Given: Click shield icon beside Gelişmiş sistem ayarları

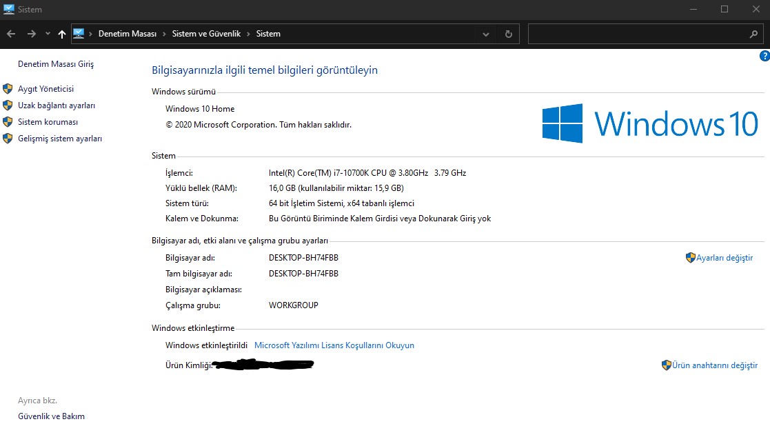Looking at the screenshot, I should point(8,139).
